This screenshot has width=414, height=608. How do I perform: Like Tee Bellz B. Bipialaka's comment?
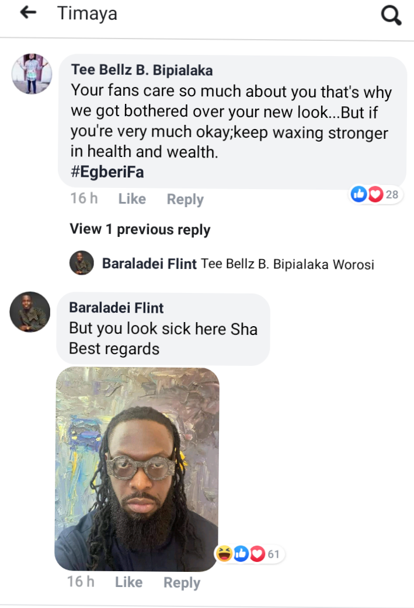click(132, 199)
